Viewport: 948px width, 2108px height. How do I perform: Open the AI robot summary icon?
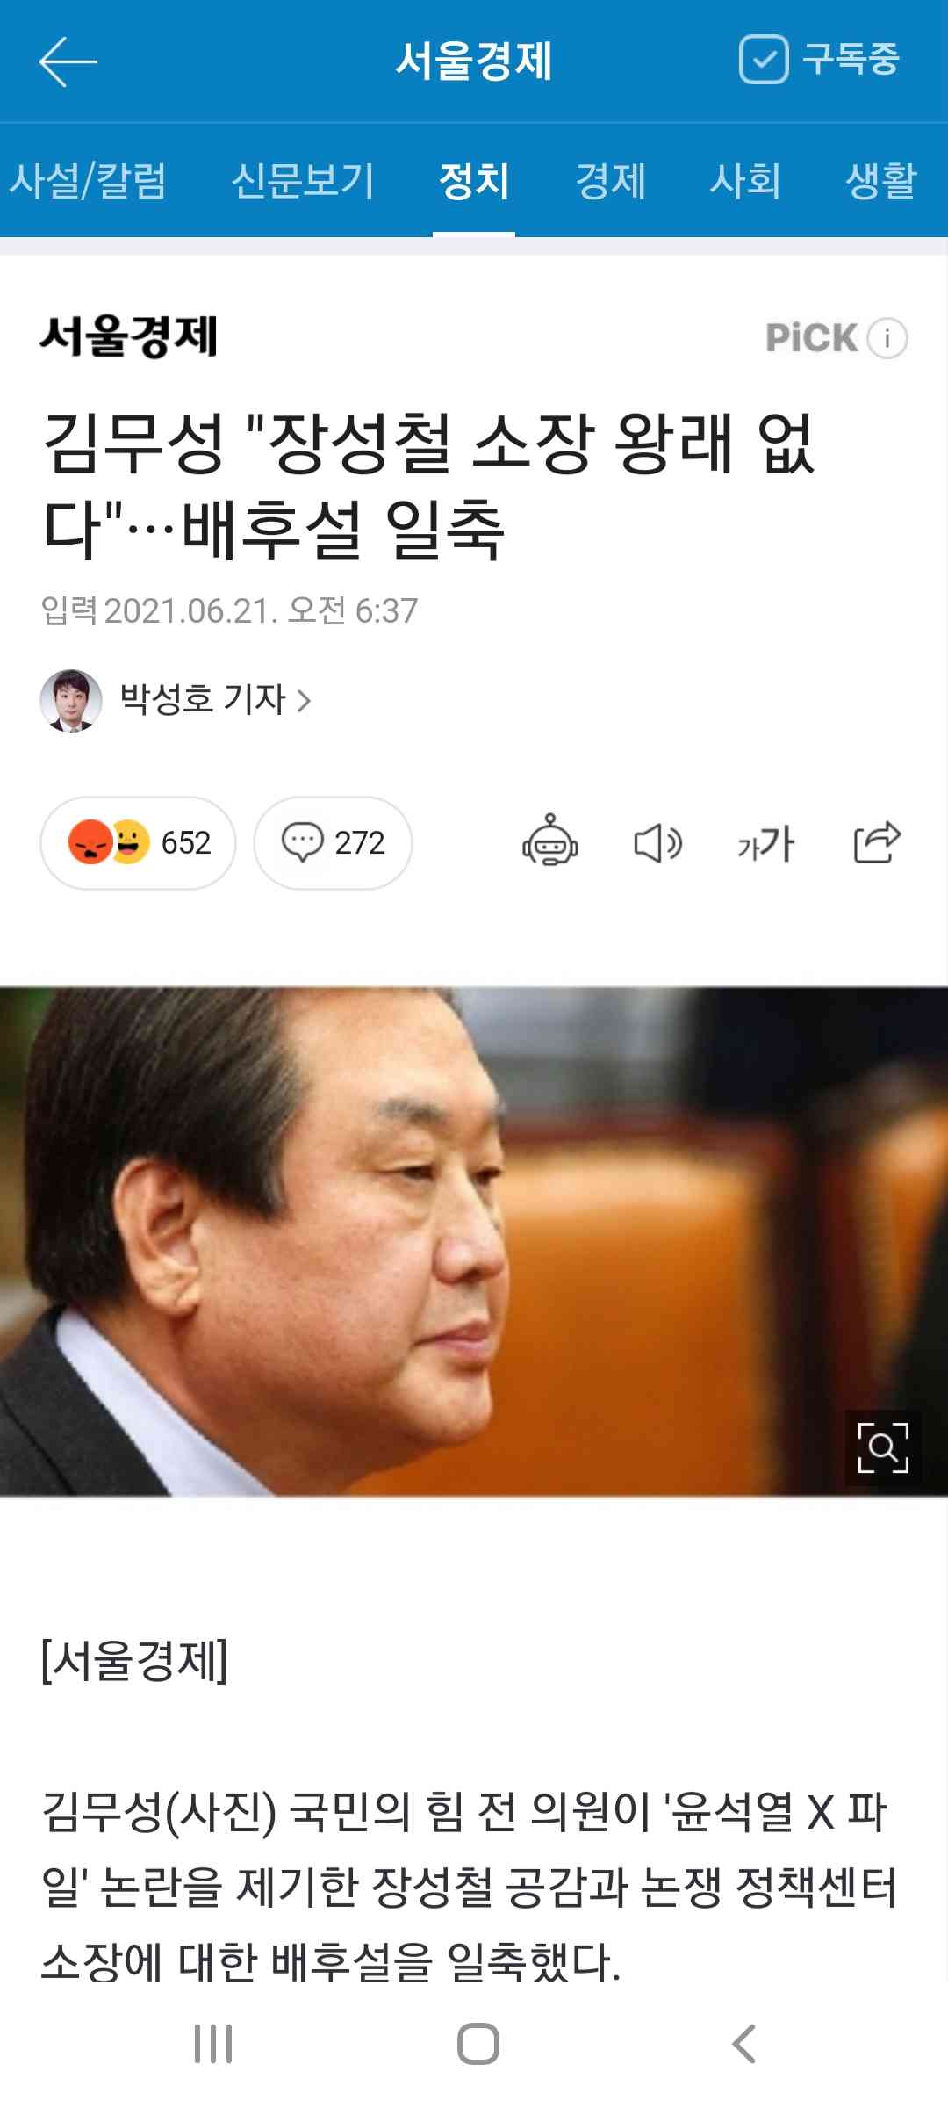click(550, 841)
